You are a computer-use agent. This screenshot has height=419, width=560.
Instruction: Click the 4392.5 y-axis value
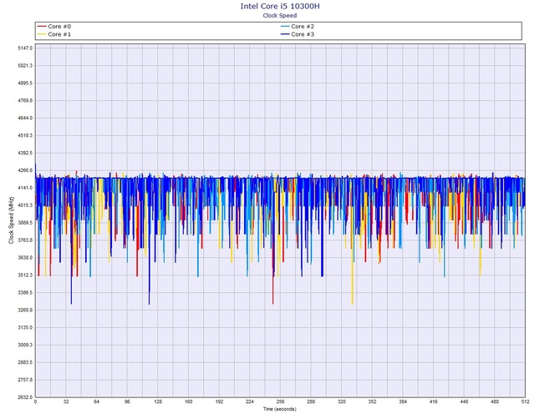click(25, 153)
